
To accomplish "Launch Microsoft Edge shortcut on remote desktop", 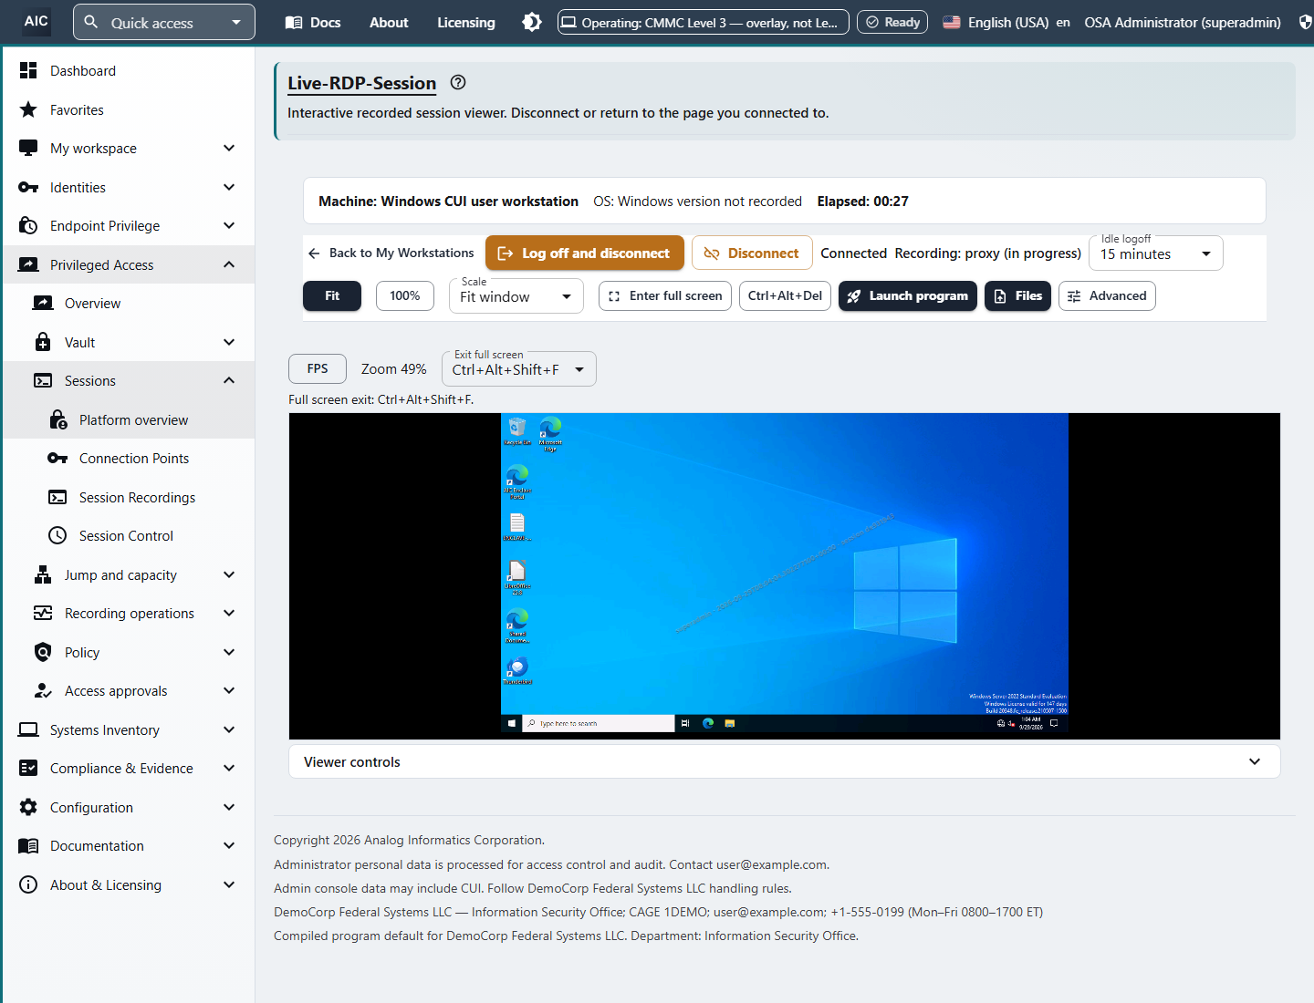I will [550, 432].
